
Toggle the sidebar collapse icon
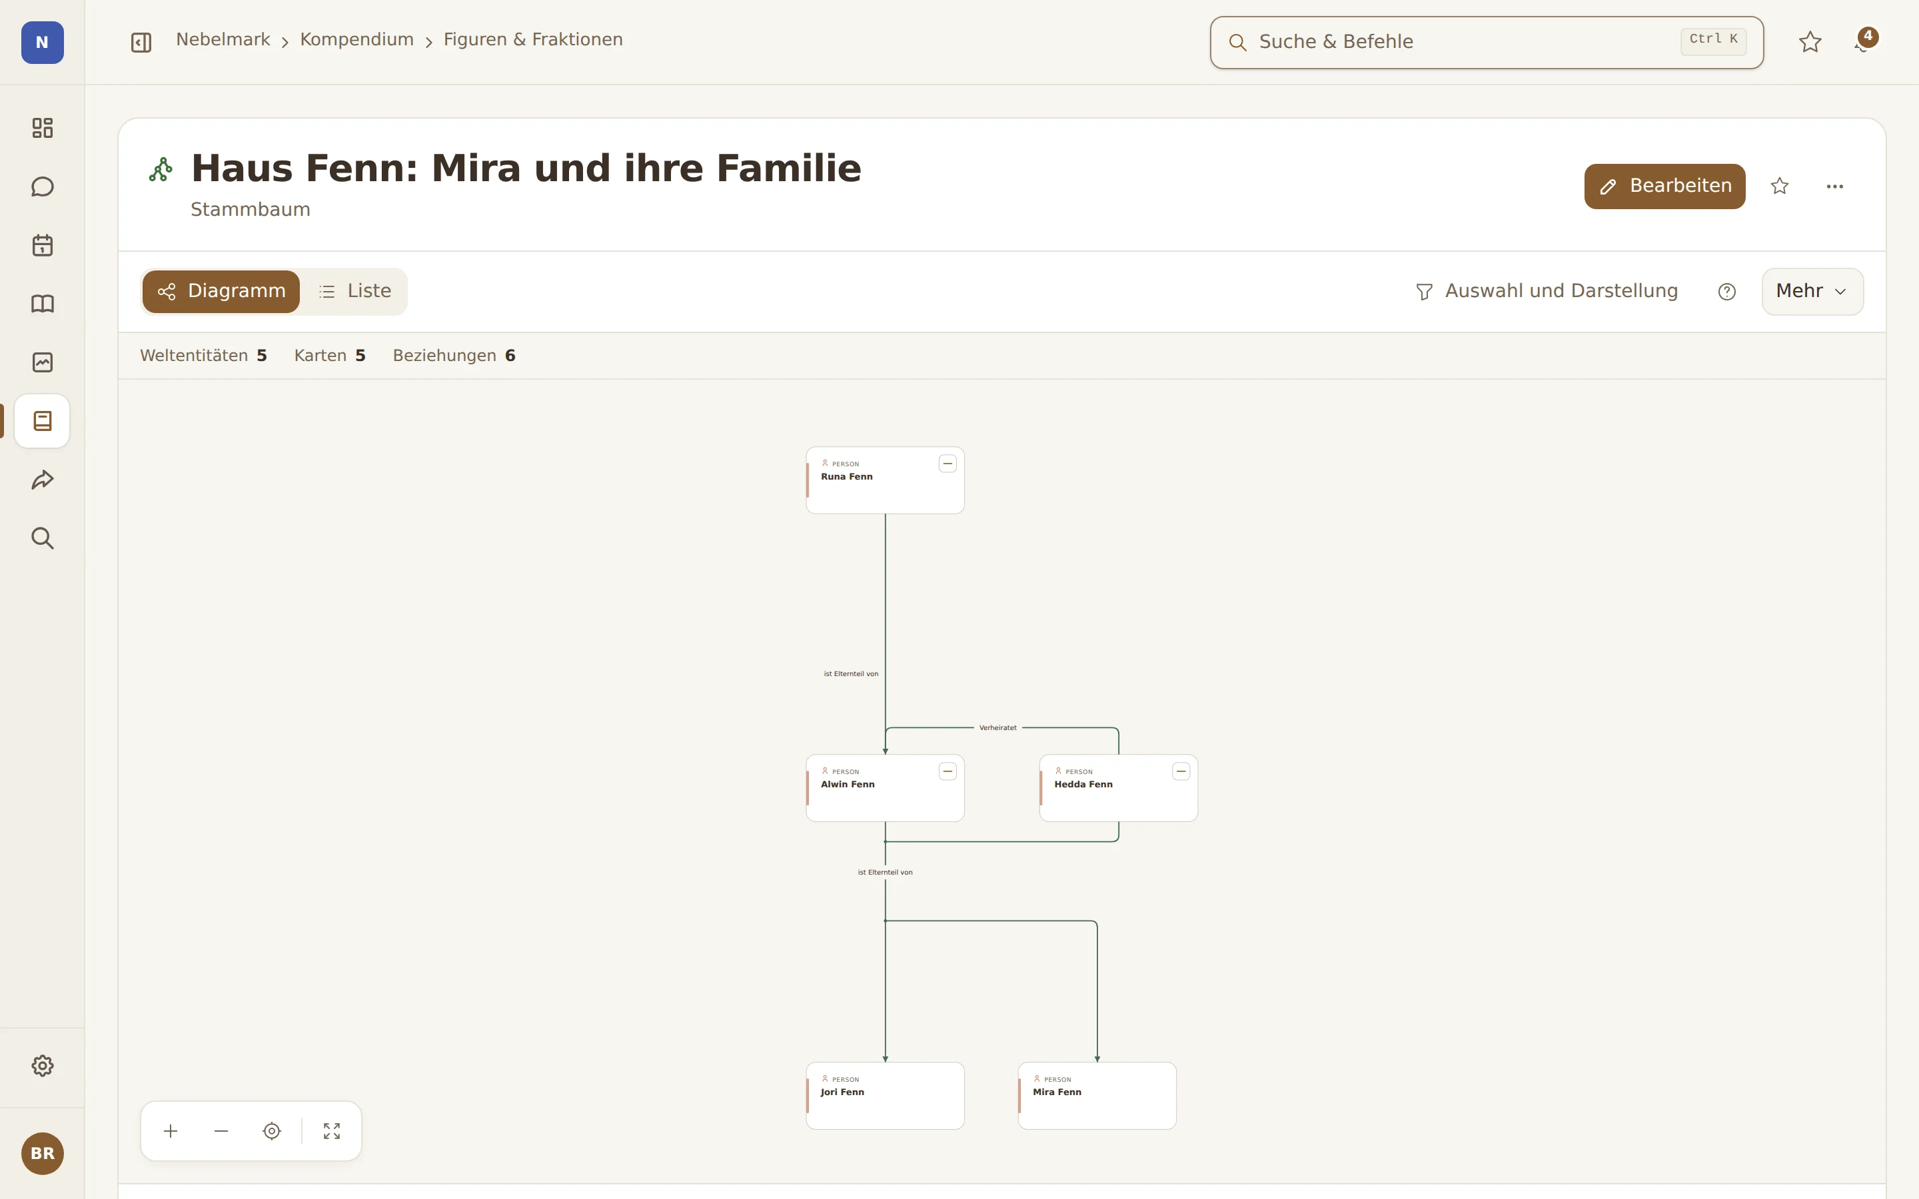pyautogui.click(x=141, y=42)
